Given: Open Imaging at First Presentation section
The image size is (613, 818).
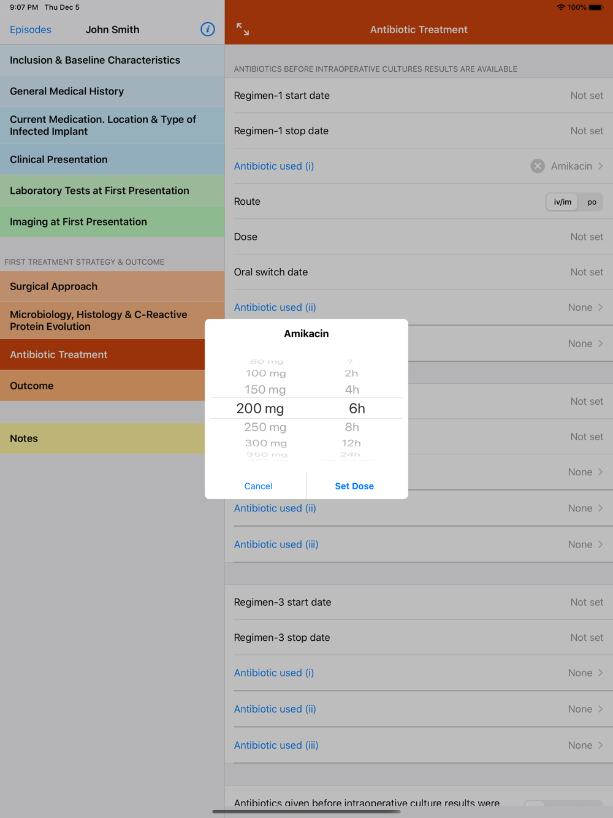Looking at the screenshot, I should tap(112, 222).
